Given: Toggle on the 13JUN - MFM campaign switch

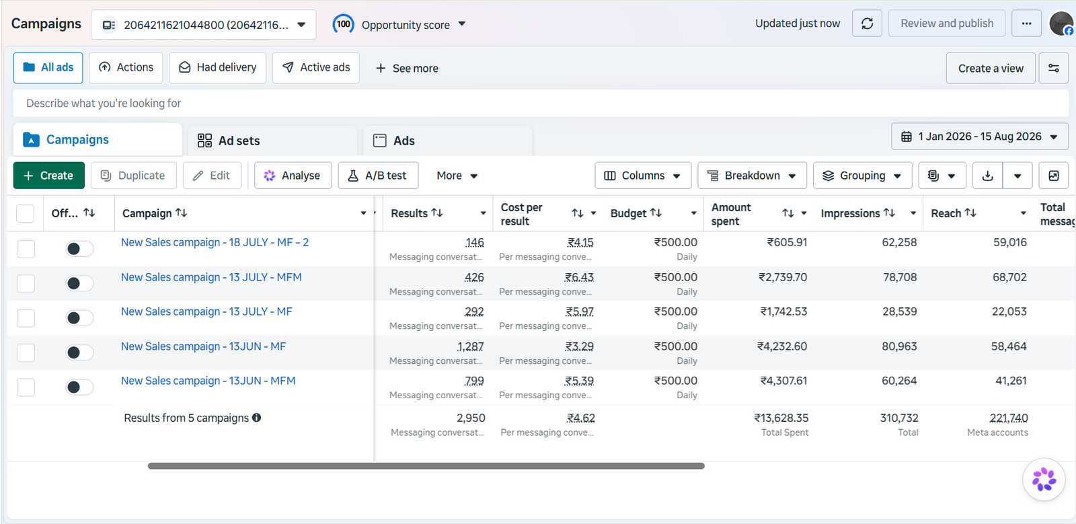Looking at the screenshot, I should (x=79, y=387).
